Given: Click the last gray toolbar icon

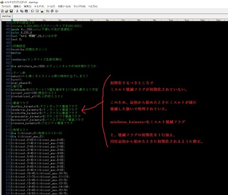Looking at the screenshot, I should [57, 11].
